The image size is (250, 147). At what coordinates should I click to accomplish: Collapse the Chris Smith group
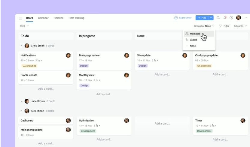point(22,46)
